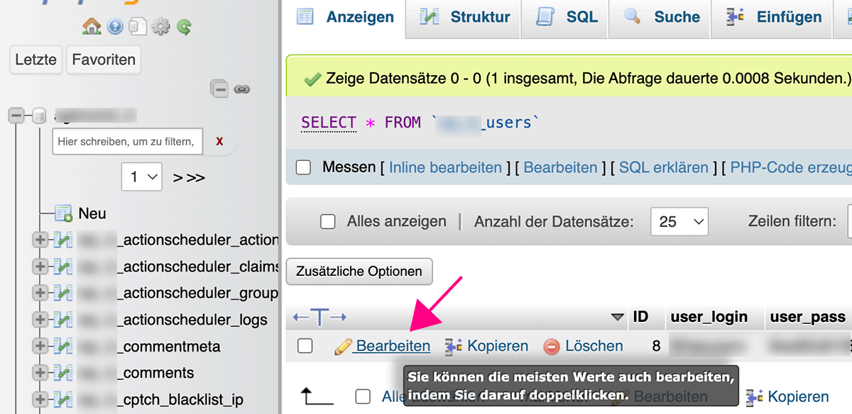Select the checkbox for row ID 8
The width and height of the screenshot is (852, 414).
[x=305, y=346]
